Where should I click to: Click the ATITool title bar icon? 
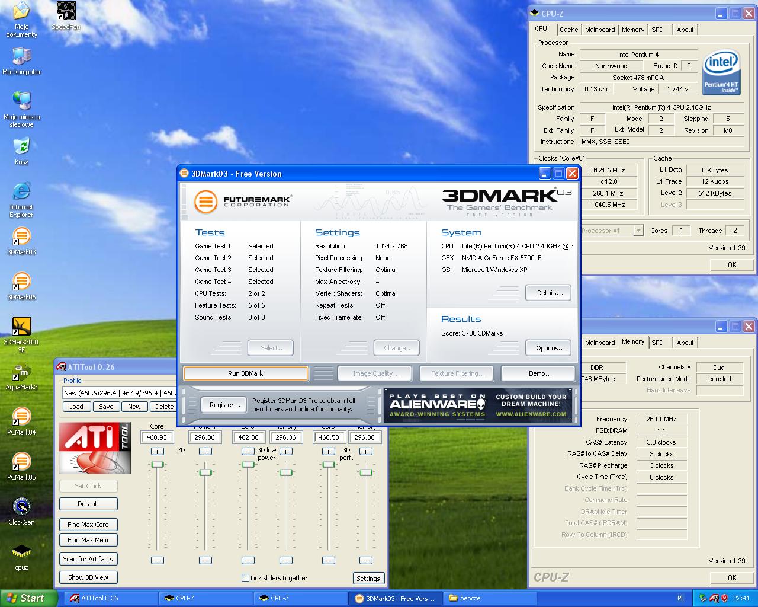coord(61,367)
